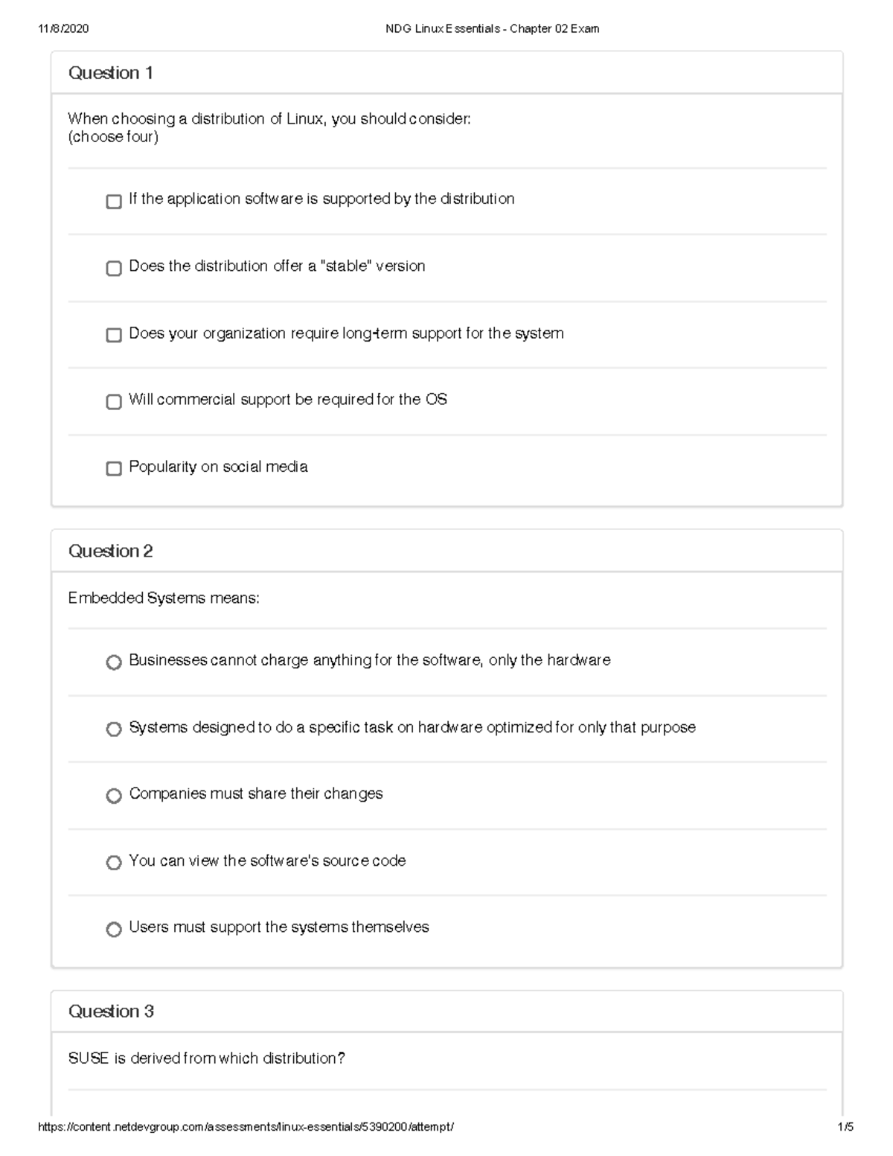
Task: Click the netdevgroup assessment URL in footer
Action: point(246,1127)
